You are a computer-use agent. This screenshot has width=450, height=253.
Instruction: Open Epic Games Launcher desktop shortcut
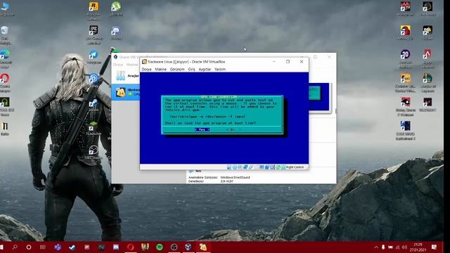94,34
